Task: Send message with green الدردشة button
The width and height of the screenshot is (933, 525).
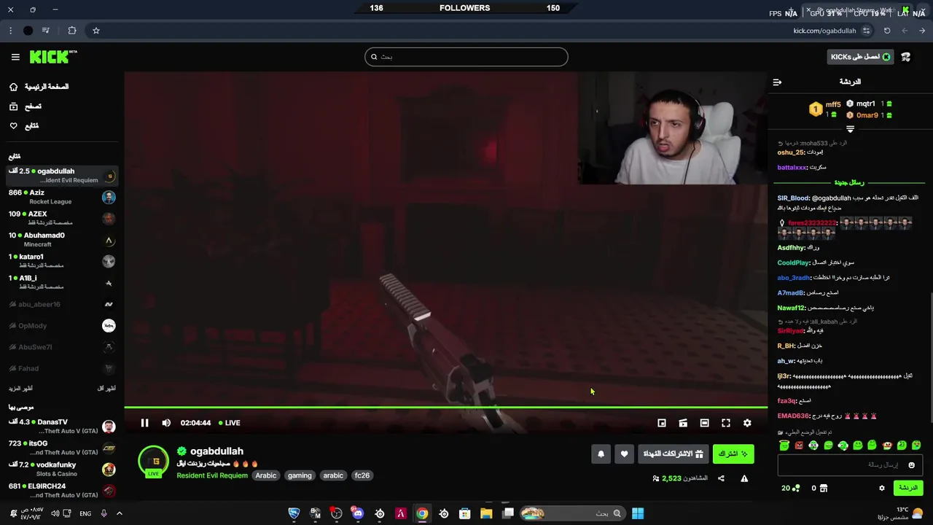Action: tap(908, 488)
